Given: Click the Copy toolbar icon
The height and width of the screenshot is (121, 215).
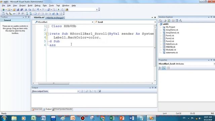Looking at the screenshot, I should [x=30, y=10].
